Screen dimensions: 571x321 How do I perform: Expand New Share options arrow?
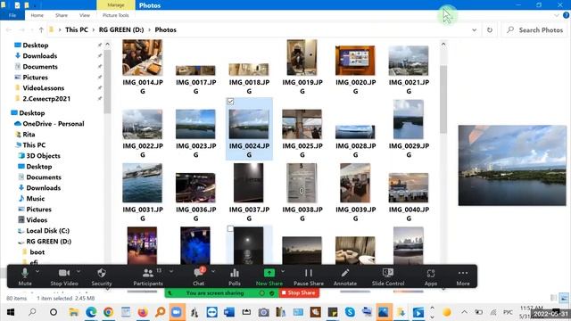pyautogui.click(x=283, y=271)
